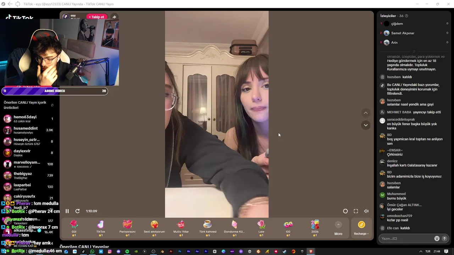
Task: Open WhatsApp from the taskbar
Action: coord(92,251)
